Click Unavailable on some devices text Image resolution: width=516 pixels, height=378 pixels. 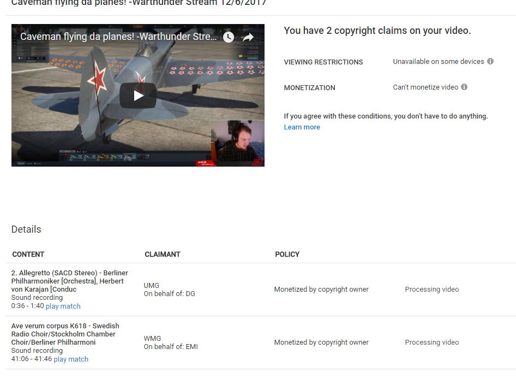coord(439,62)
